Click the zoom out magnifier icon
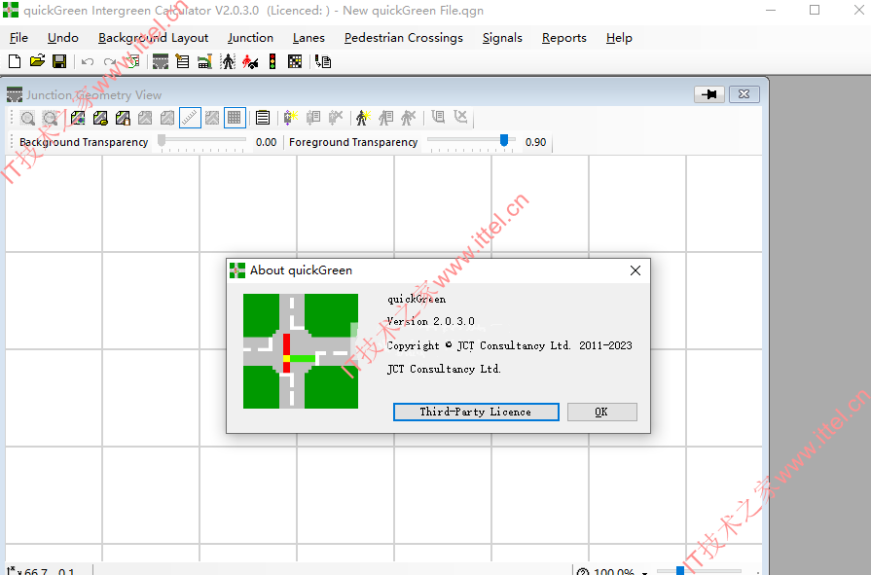 click(x=51, y=118)
